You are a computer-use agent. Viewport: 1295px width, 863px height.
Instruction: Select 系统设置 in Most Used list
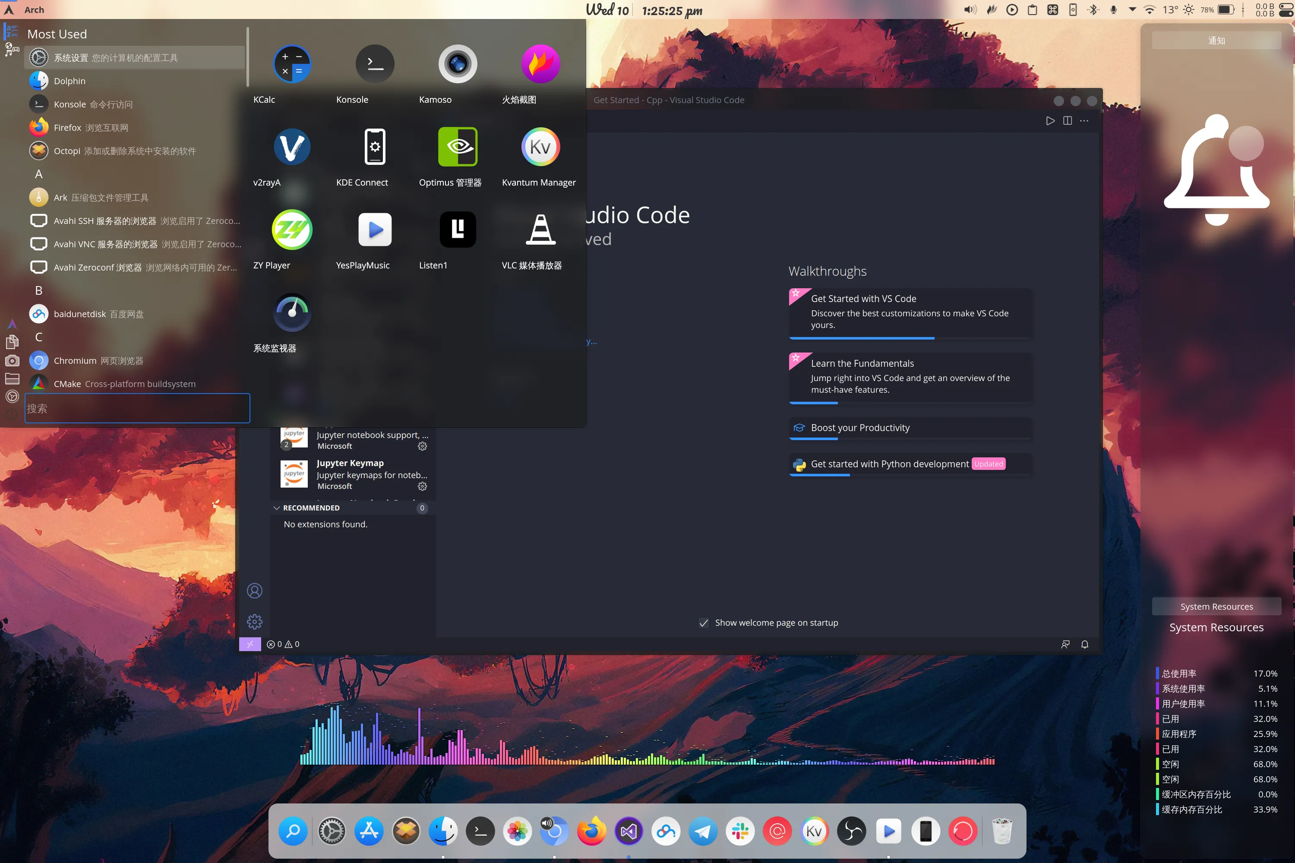point(135,58)
